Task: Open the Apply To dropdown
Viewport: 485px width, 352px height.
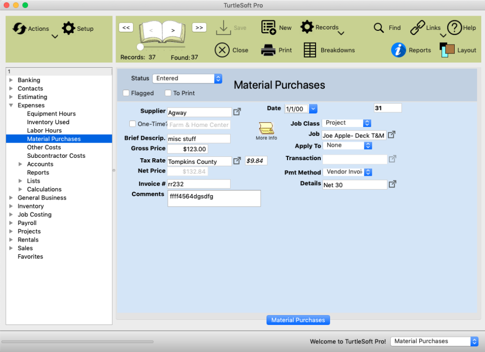Action: point(347,145)
